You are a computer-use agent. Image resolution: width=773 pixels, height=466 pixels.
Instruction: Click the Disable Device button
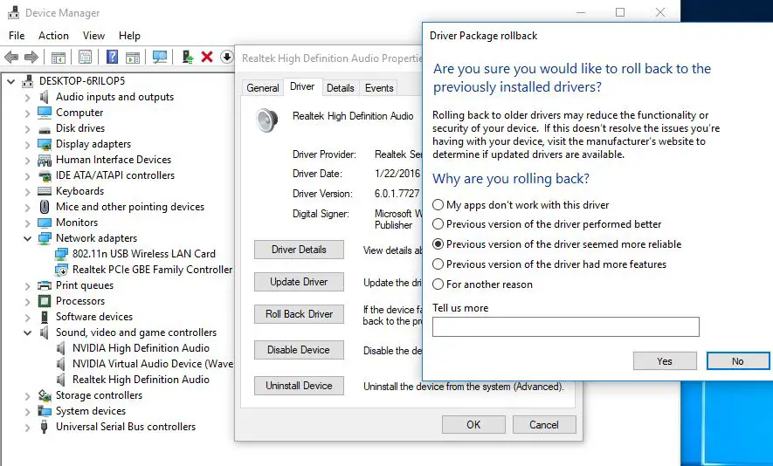tap(299, 350)
